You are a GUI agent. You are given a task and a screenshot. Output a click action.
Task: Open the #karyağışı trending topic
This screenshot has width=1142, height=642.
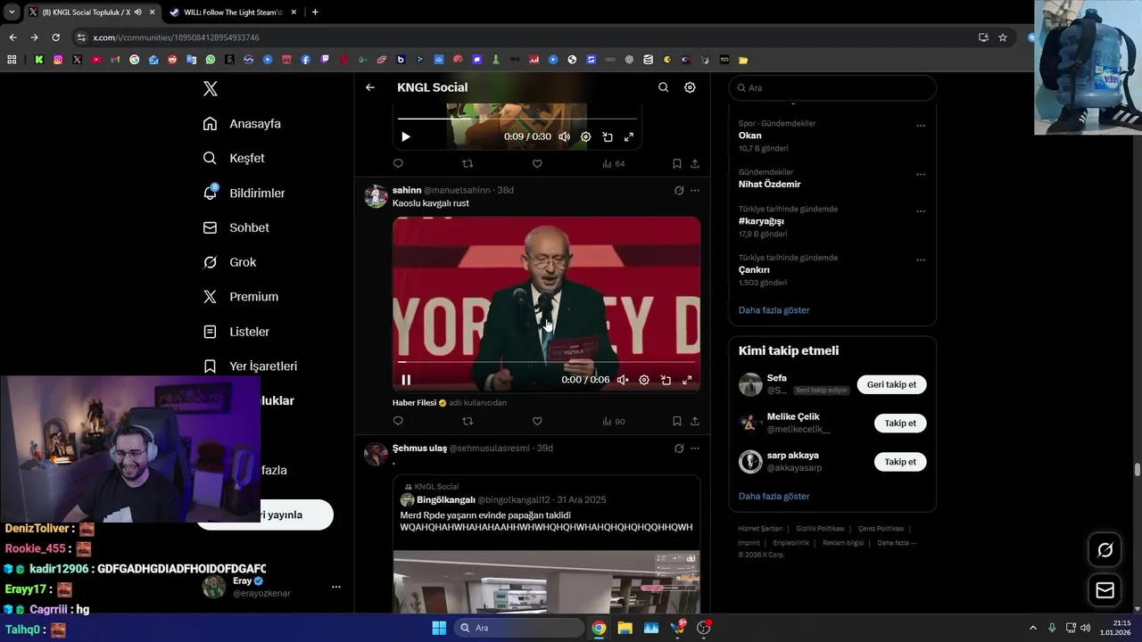tap(761, 221)
